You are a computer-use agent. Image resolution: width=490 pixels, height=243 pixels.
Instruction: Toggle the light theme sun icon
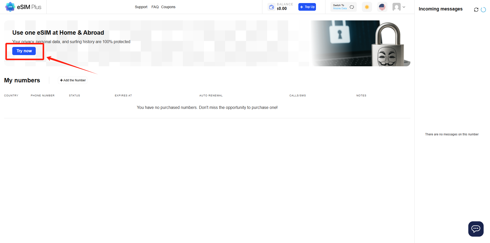pyautogui.click(x=367, y=7)
